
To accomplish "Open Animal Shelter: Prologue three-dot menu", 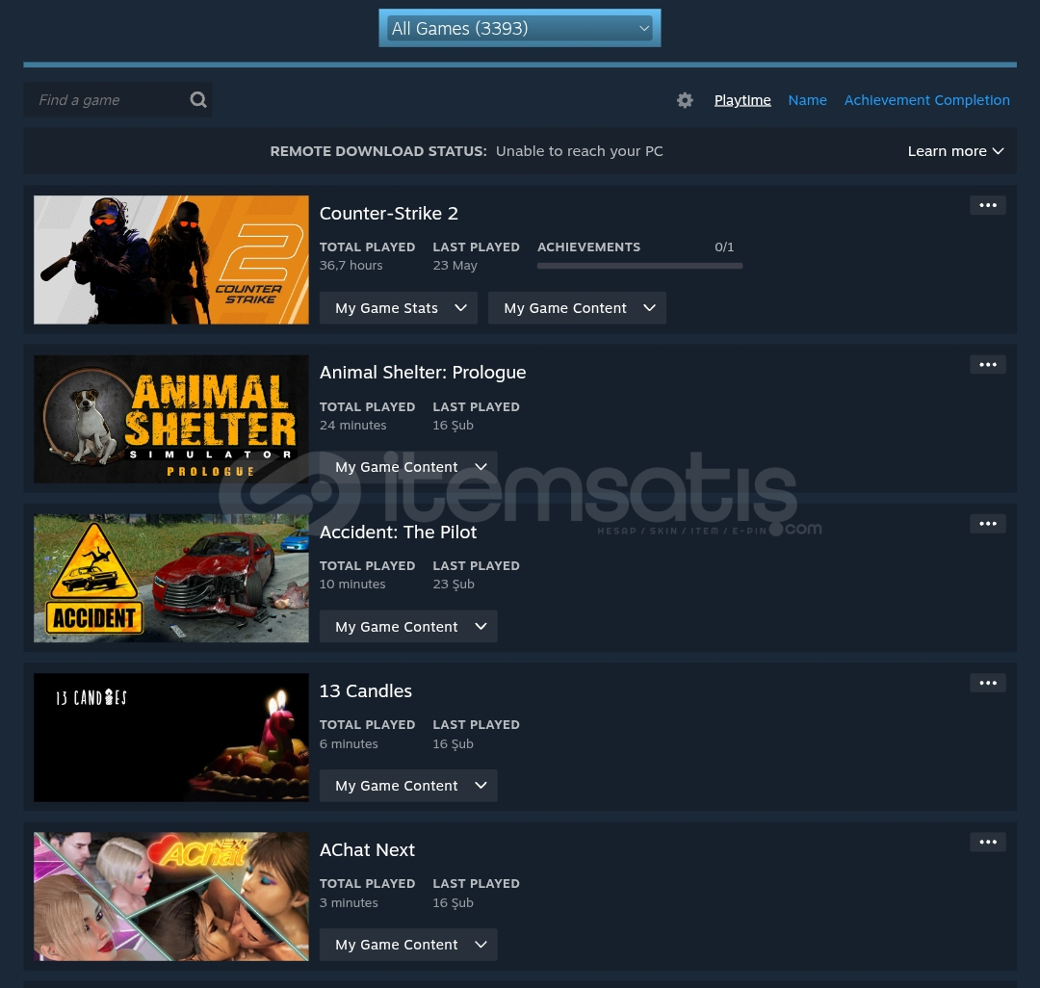I will coord(988,364).
